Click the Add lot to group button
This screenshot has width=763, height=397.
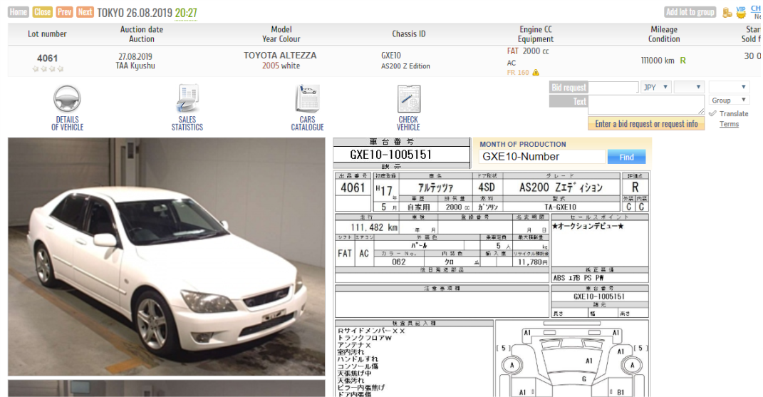click(x=690, y=12)
